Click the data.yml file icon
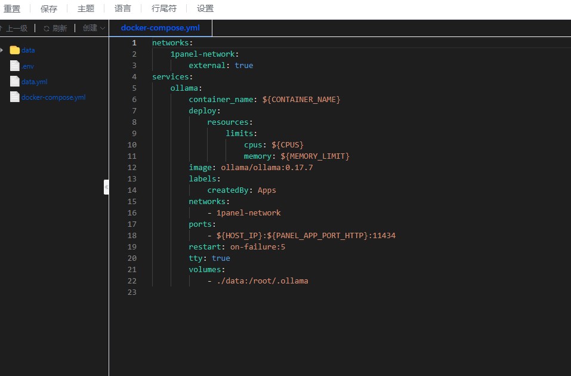571x376 pixels. (x=15, y=81)
